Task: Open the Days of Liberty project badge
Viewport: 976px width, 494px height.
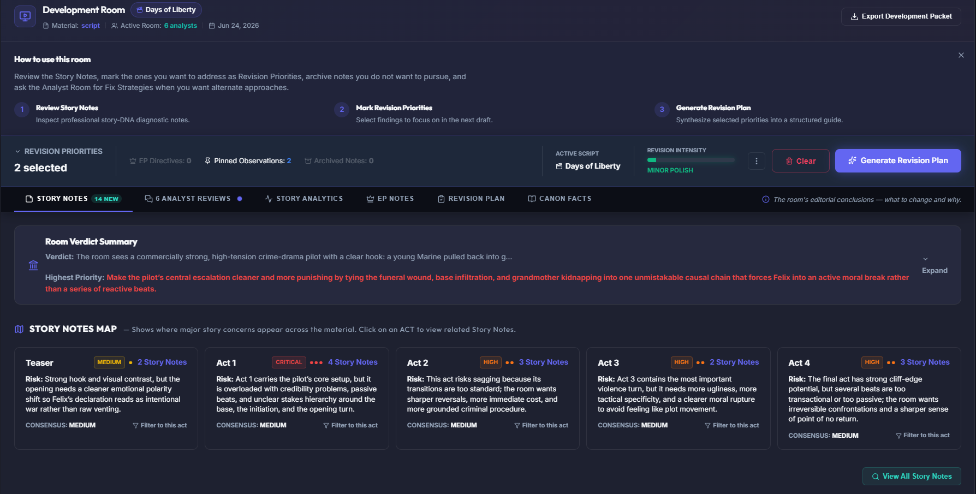Action: click(x=166, y=10)
